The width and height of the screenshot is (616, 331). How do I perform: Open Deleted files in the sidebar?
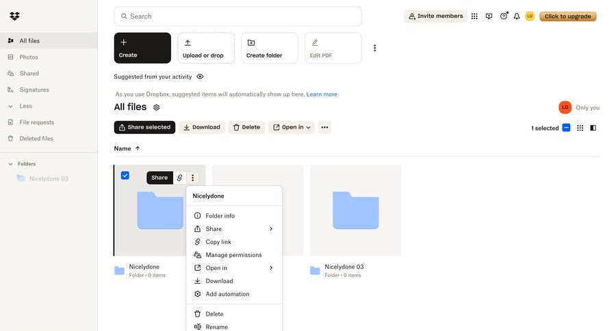click(x=49, y=139)
